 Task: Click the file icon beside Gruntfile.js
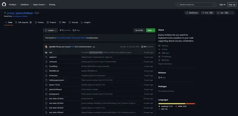pos(46,66)
